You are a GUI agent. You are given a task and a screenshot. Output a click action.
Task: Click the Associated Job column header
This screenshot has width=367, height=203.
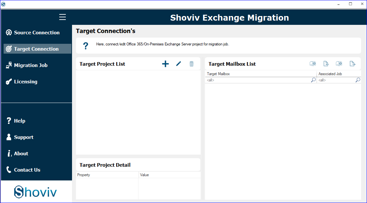(330, 74)
